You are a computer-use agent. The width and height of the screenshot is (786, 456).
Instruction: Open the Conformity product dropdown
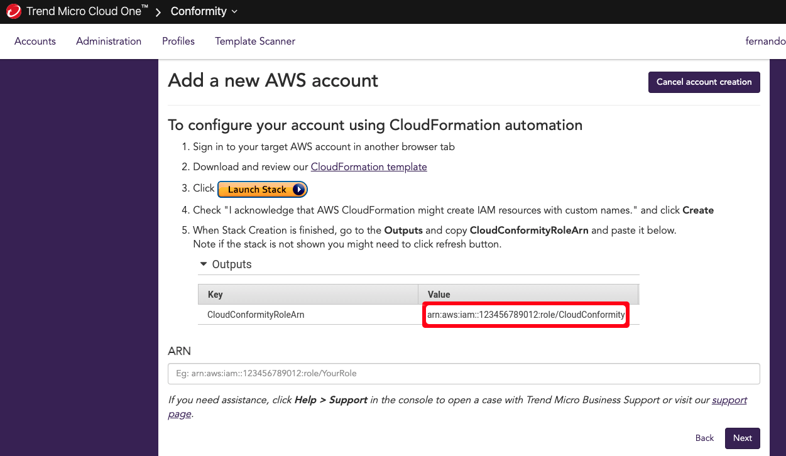[204, 11]
